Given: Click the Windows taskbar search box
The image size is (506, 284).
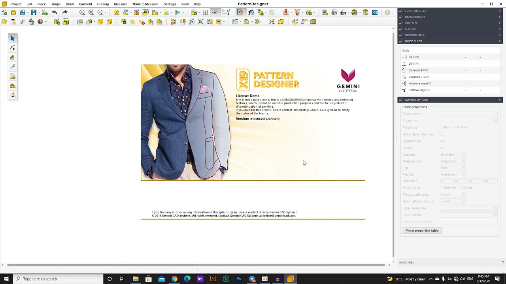Looking at the screenshot, I should pos(59,279).
